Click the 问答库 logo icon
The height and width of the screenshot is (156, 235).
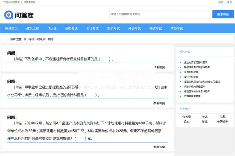click(8, 14)
